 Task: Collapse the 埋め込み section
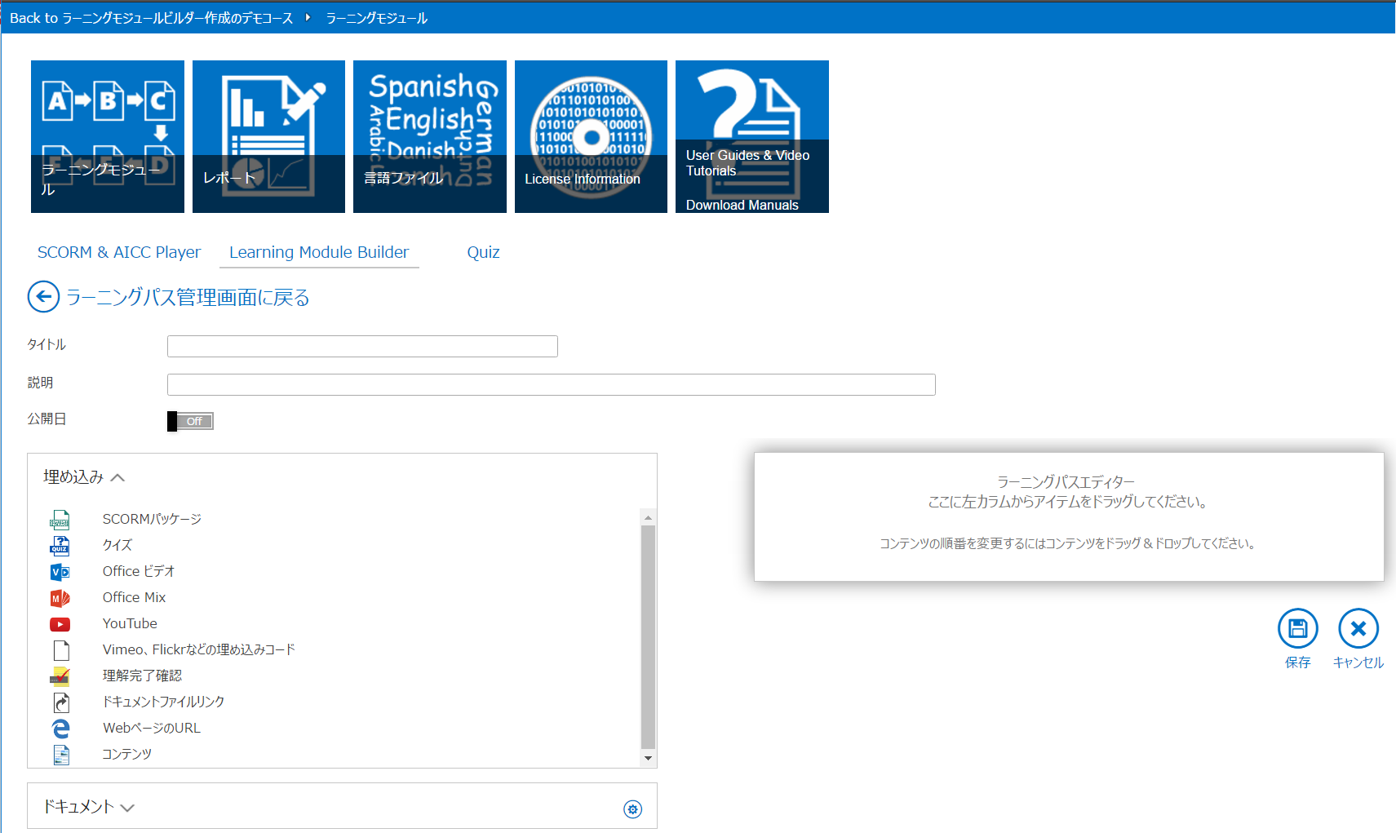click(117, 477)
